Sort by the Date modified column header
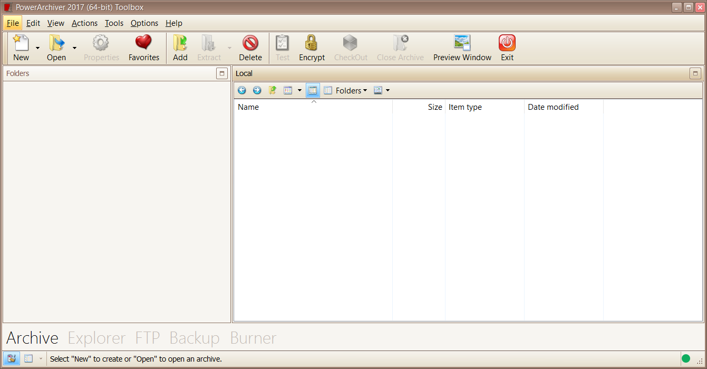 564,107
